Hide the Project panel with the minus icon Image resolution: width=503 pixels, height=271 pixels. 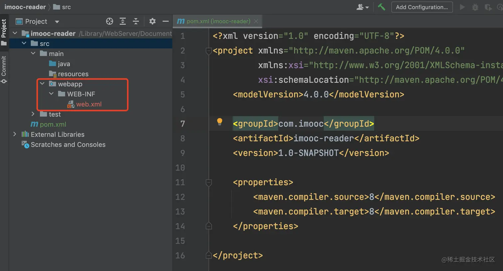[x=165, y=21]
